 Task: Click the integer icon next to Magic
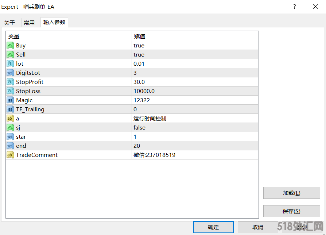[x=10, y=100]
